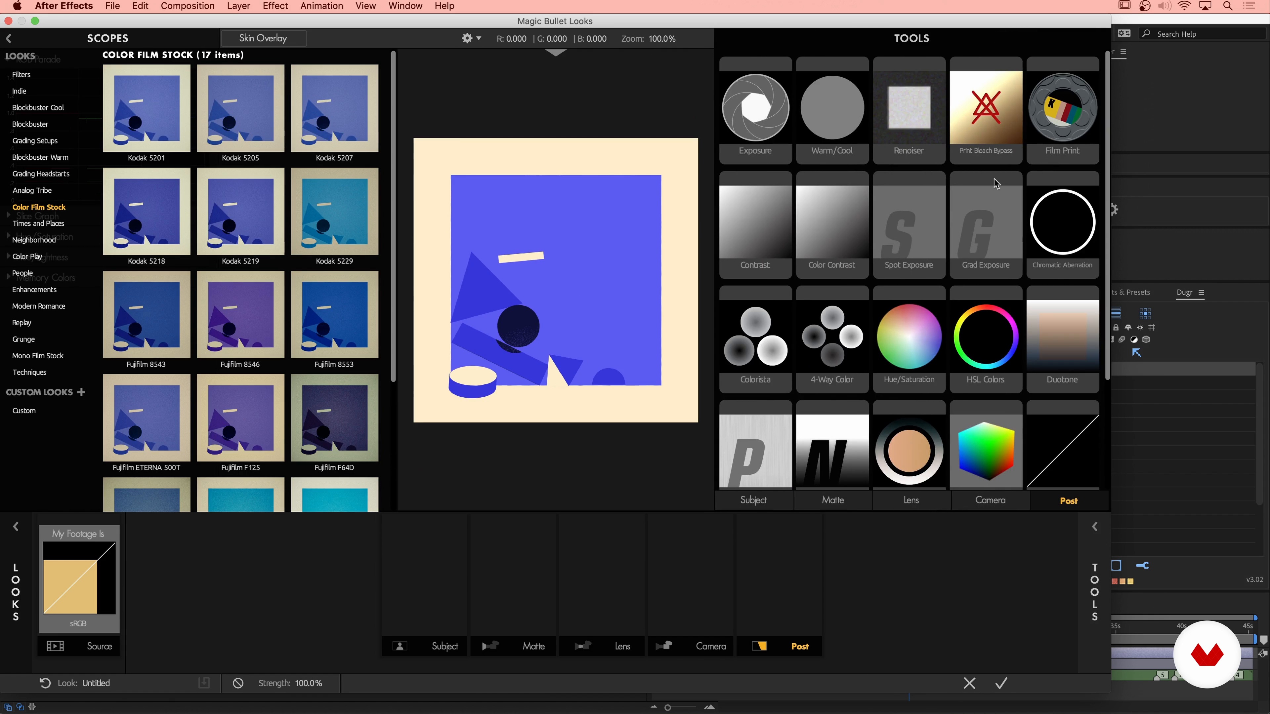Viewport: 1270px width, 714px height.
Task: Toggle the Skin Overlay button
Action: click(263, 38)
